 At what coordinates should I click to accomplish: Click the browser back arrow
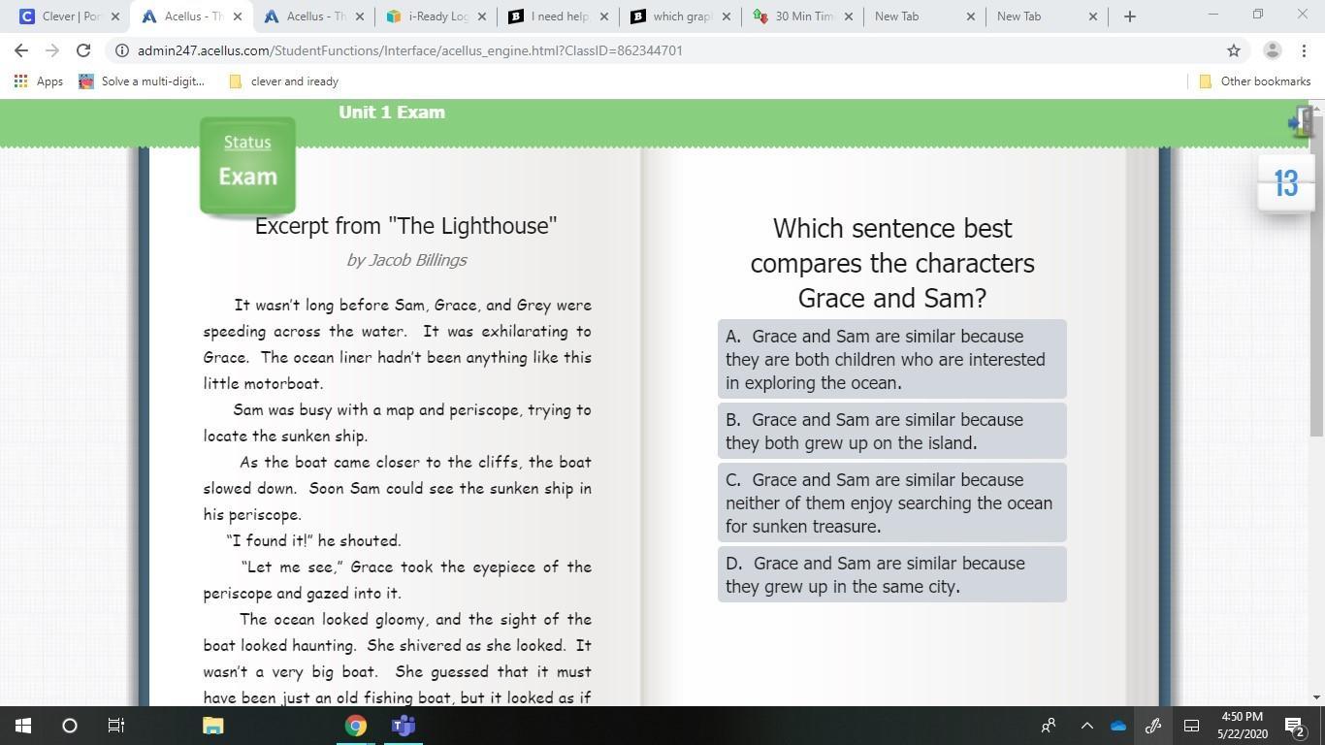point(21,50)
